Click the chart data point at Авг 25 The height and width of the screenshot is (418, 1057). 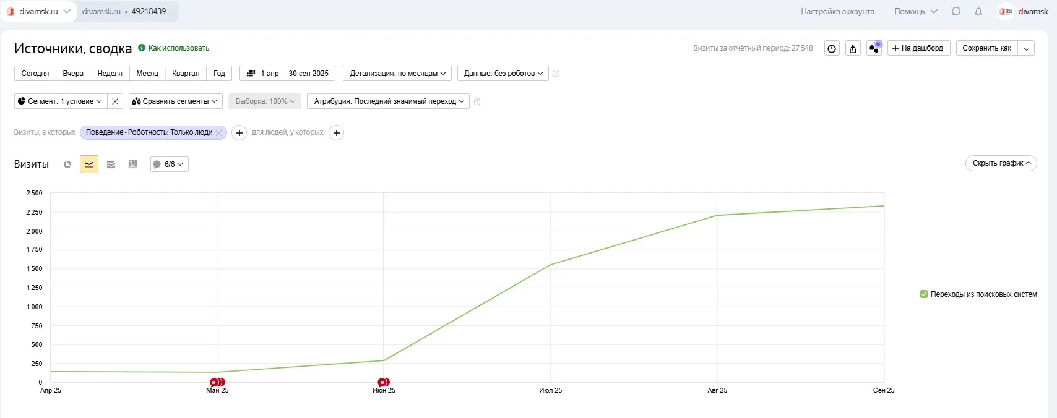[717, 215]
